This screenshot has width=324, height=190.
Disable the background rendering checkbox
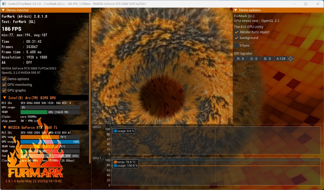[x=237, y=38]
